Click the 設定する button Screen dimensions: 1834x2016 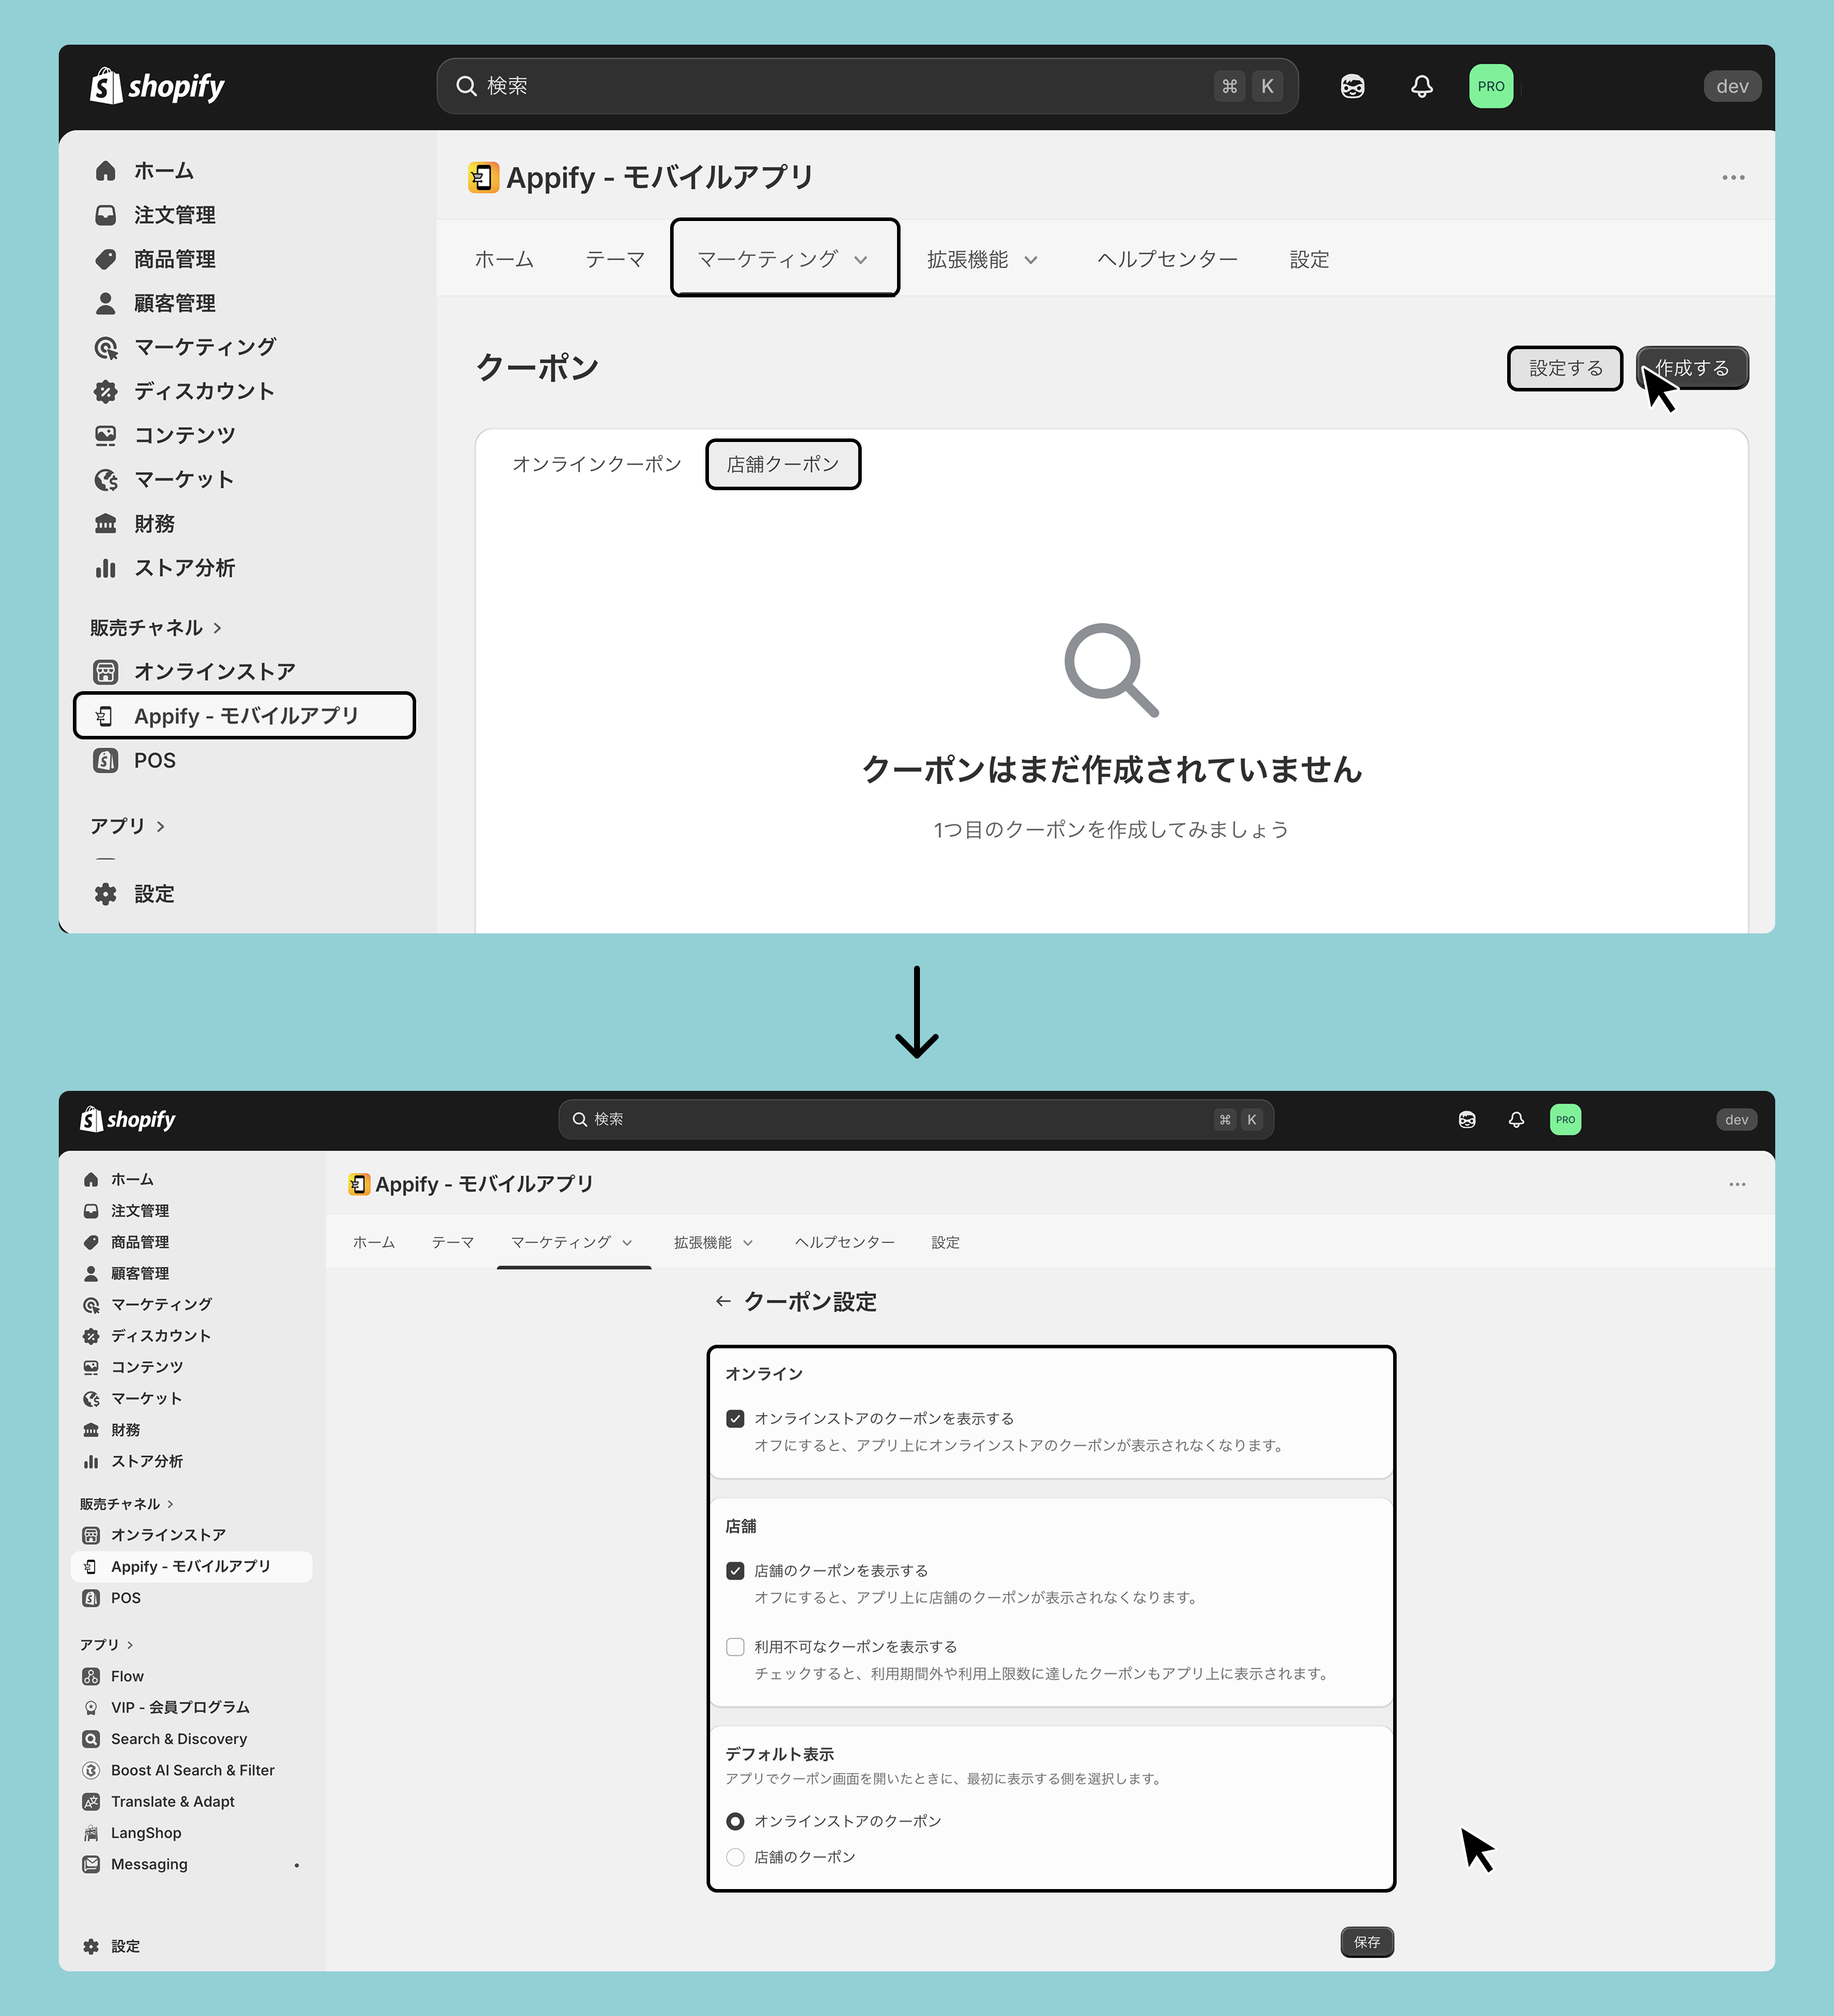pyautogui.click(x=1565, y=368)
